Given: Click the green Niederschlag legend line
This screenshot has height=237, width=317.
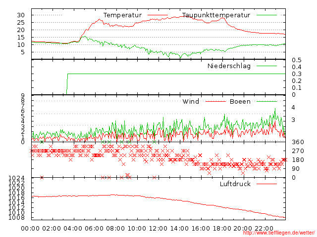Looking at the screenshot, I should (x=266, y=66).
